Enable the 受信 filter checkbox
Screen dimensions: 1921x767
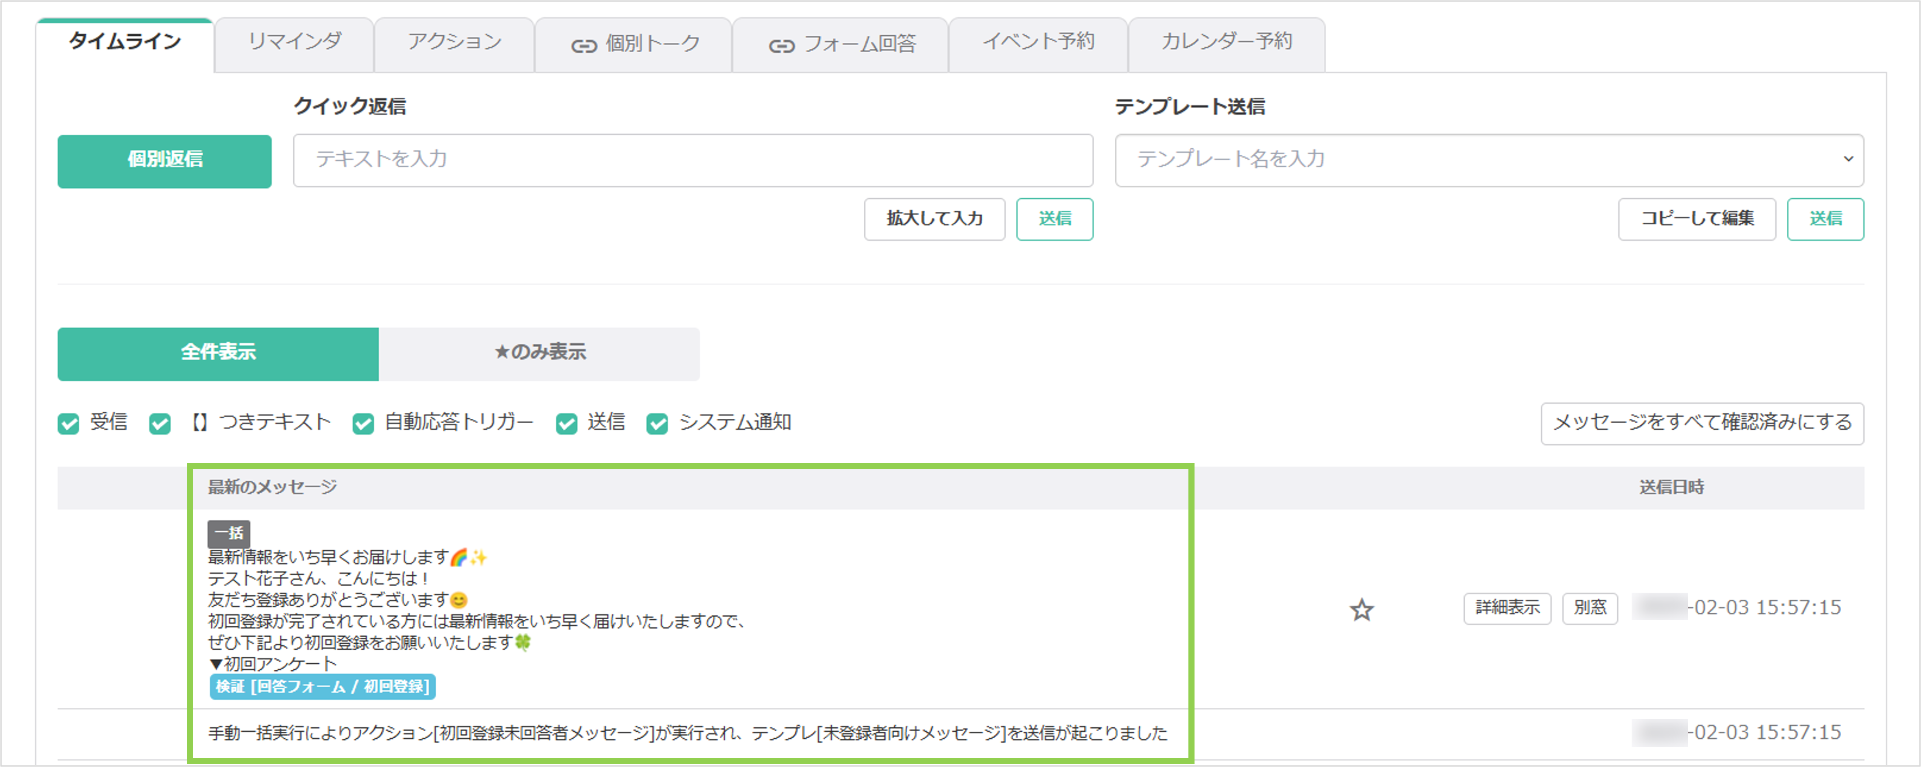68,424
